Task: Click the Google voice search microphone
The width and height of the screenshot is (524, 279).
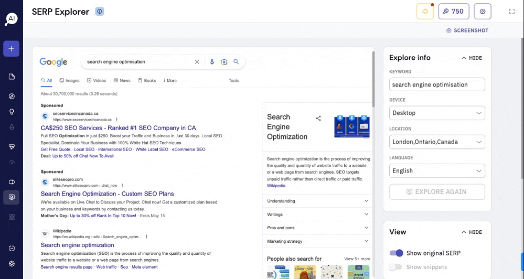Action: [x=212, y=62]
